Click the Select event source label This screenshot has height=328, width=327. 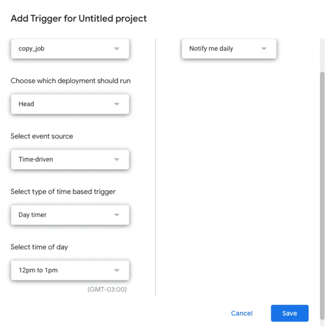(42, 136)
